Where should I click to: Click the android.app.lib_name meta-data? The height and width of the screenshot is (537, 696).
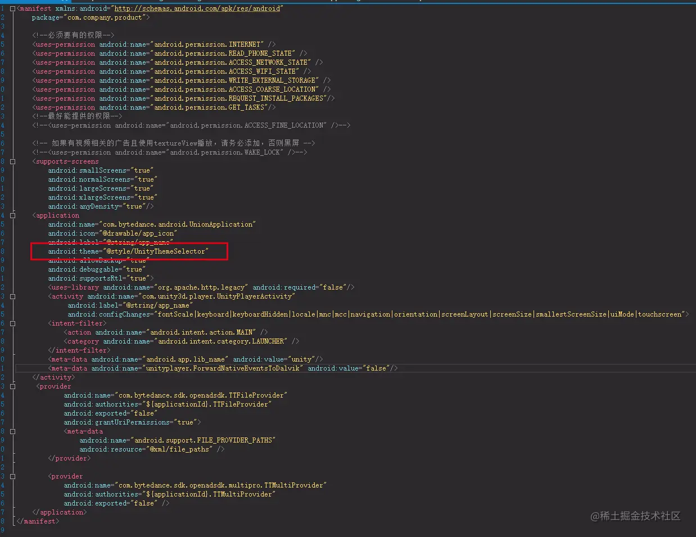(x=186, y=359)
